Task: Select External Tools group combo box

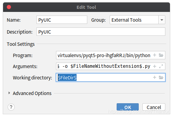Action: coord(137,20)
